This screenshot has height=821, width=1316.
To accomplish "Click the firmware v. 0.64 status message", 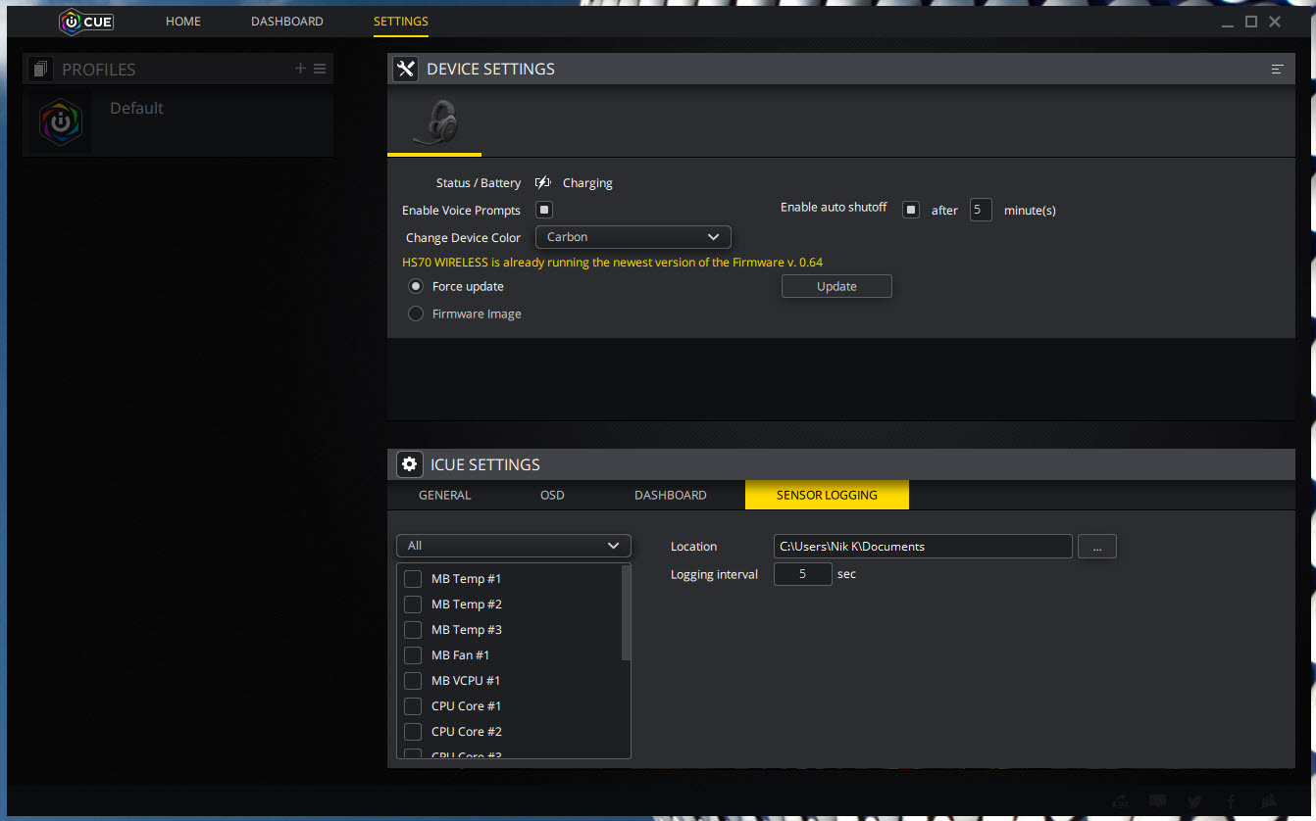I will (612, 262).
